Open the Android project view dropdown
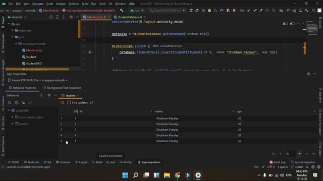323x181 pixels. point(17,17)
